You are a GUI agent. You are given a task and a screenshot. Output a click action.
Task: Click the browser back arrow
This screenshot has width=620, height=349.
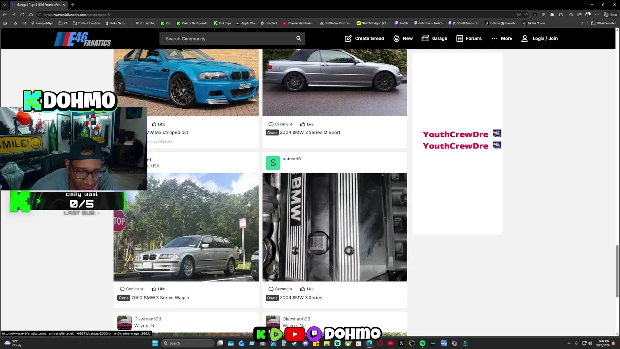pyautogui.click(x=5, y=15)
